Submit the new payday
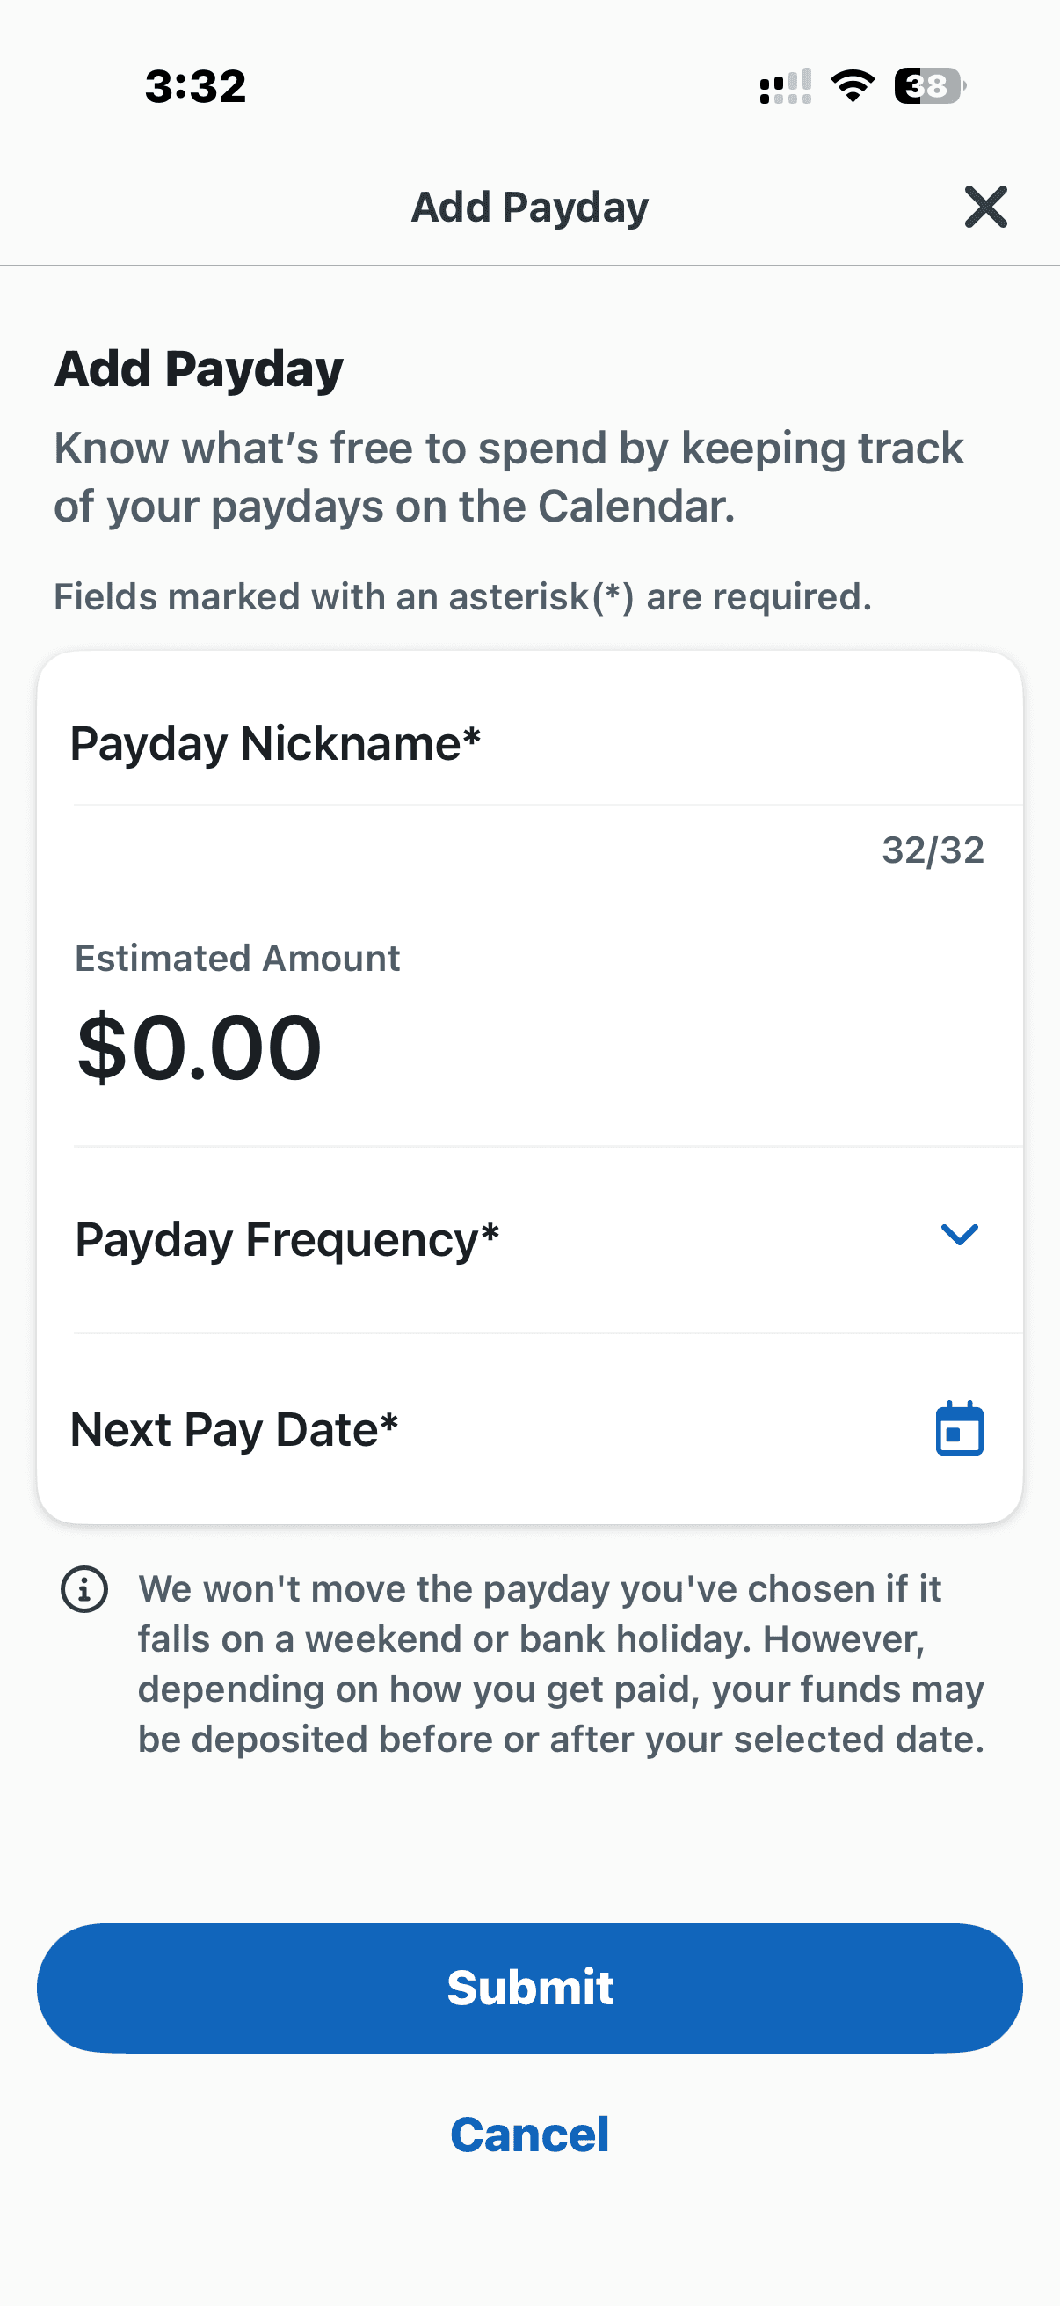Viewport: 1060px width, 2306px height. click(529, 1988)
